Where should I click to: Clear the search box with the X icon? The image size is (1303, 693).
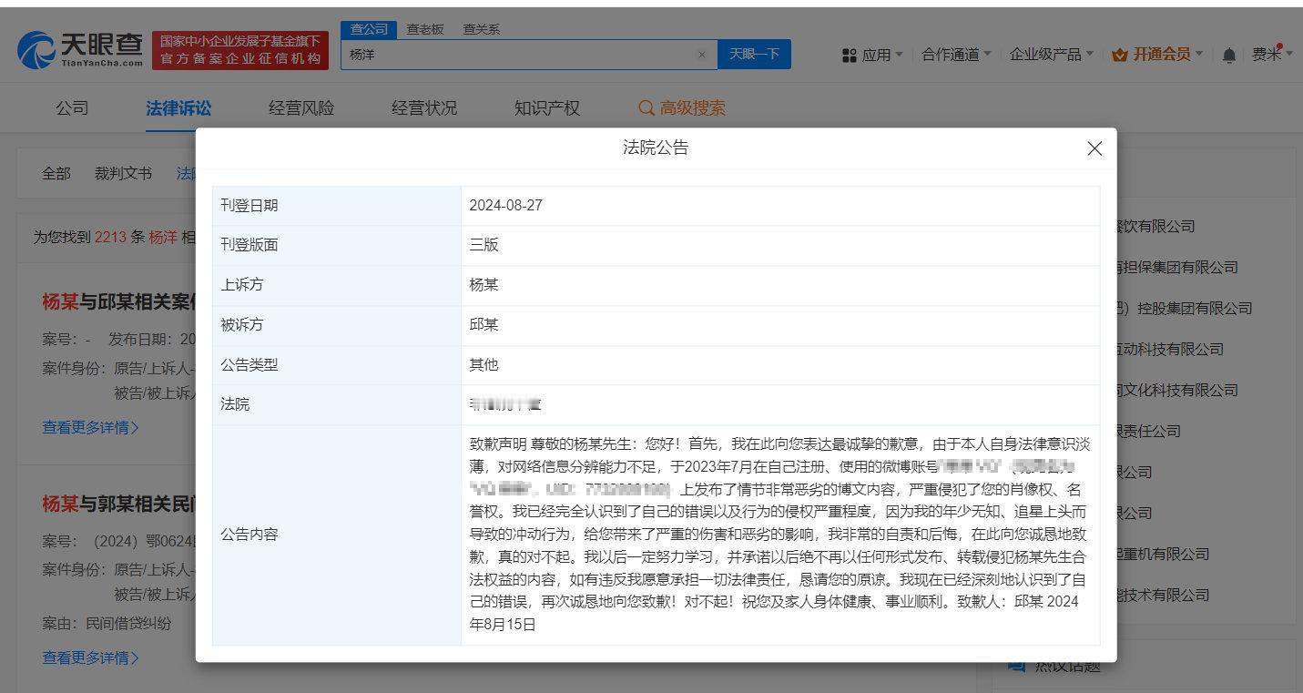click(x=701, y=55)
